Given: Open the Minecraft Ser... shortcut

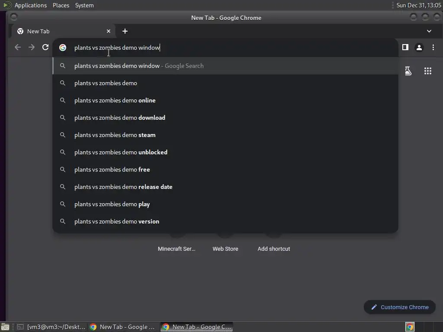Looking at the screenshot, I should [x=177, y=249].
